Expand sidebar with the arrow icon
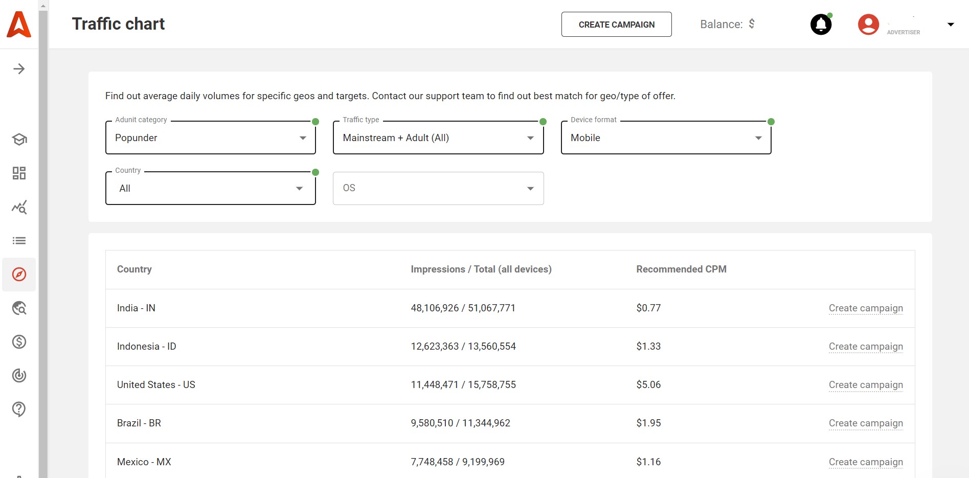Screen dimensions: 969x478 click(x=19, y=69)
